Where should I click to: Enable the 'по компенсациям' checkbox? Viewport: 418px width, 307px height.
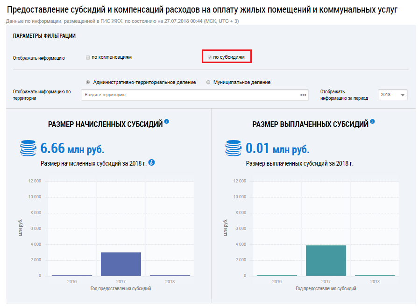tap(88, 57)
